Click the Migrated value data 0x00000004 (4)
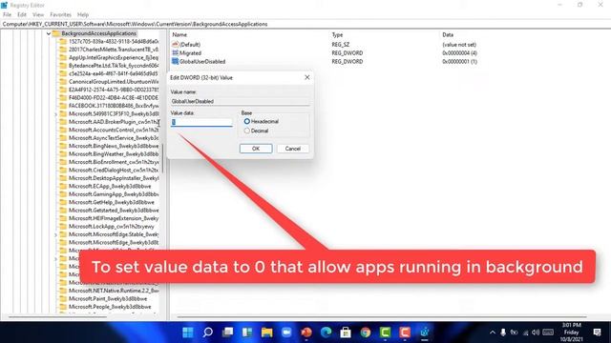The image size is (611, 343). (x=459, y=53)
